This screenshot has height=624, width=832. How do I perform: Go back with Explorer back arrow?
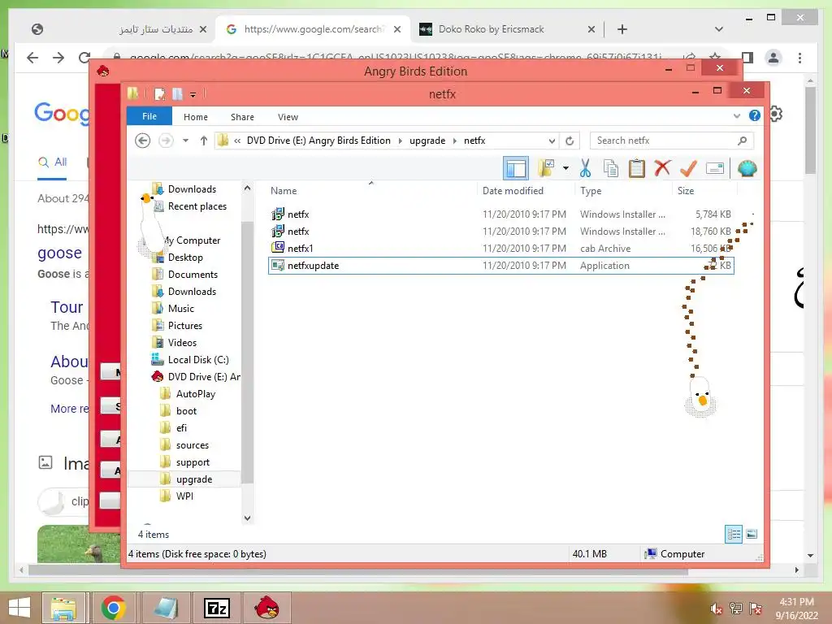(142, 141)
